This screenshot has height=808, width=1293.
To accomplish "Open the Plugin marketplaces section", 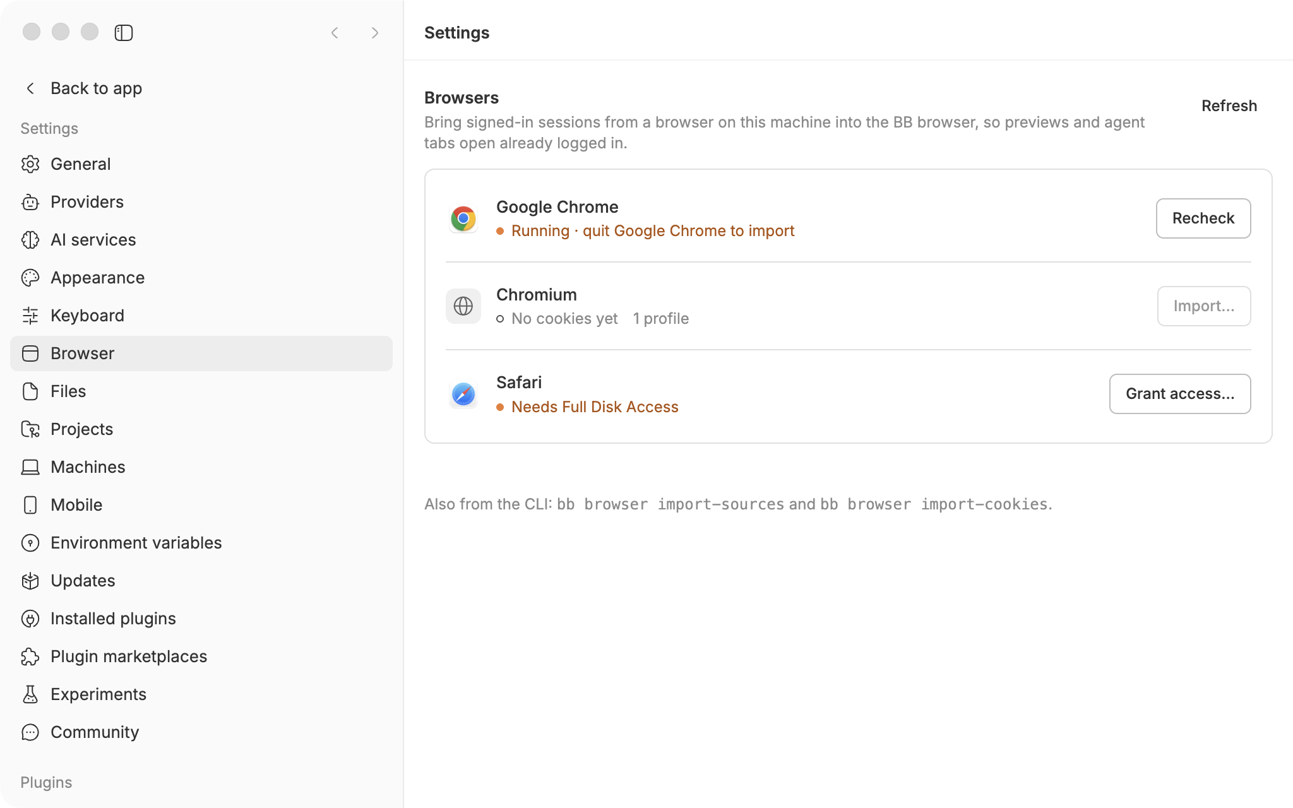I will coord(201,656).
